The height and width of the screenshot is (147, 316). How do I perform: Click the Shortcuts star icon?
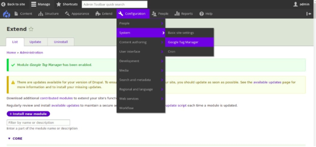59,4
